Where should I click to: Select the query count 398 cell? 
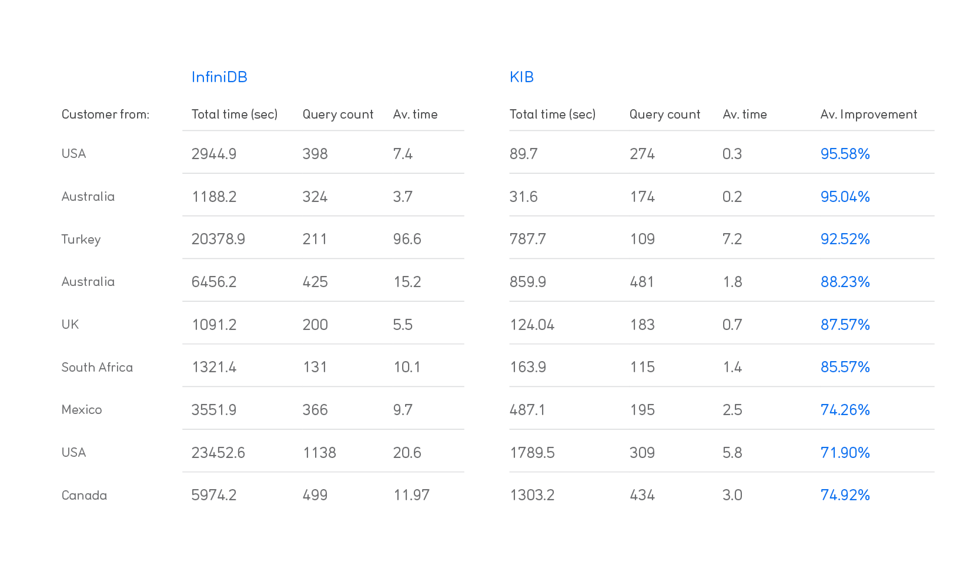[x=315, y=154]
